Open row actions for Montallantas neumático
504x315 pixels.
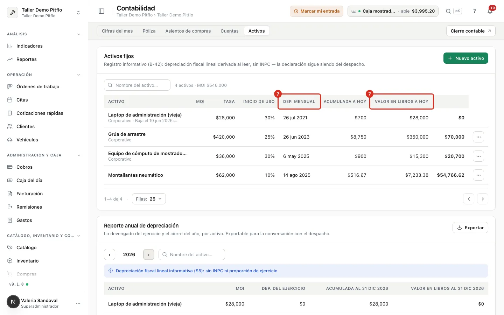click(478, 175)
